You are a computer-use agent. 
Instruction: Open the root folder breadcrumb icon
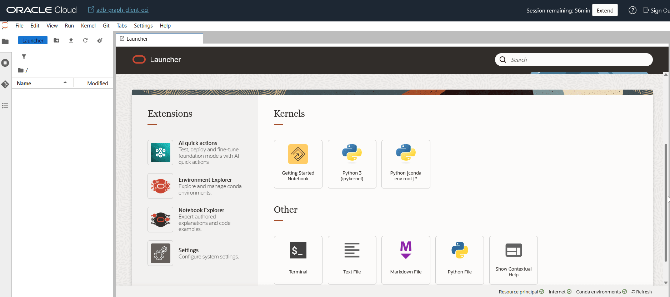coord(21,70)
